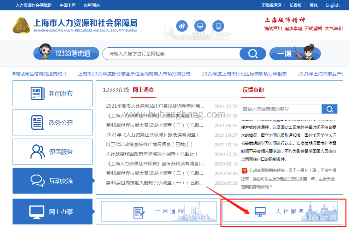Open the desktop monitor icon in header

[200, 26]
